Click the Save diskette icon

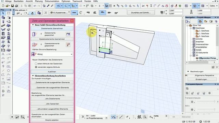[x=12, y=6]
